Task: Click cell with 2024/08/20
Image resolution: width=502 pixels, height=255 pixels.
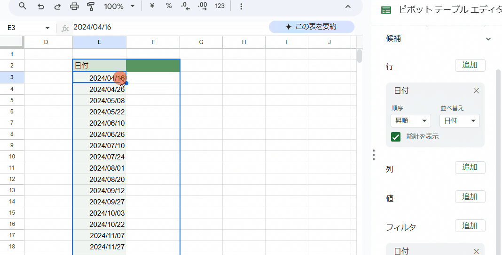Action: 100,179
